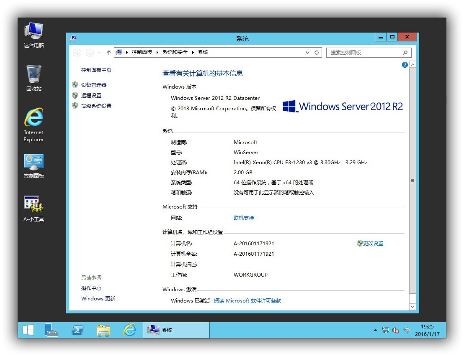Click the up-one-level arrow
This screenshot has height=356, width=464.
pos(108,53)
